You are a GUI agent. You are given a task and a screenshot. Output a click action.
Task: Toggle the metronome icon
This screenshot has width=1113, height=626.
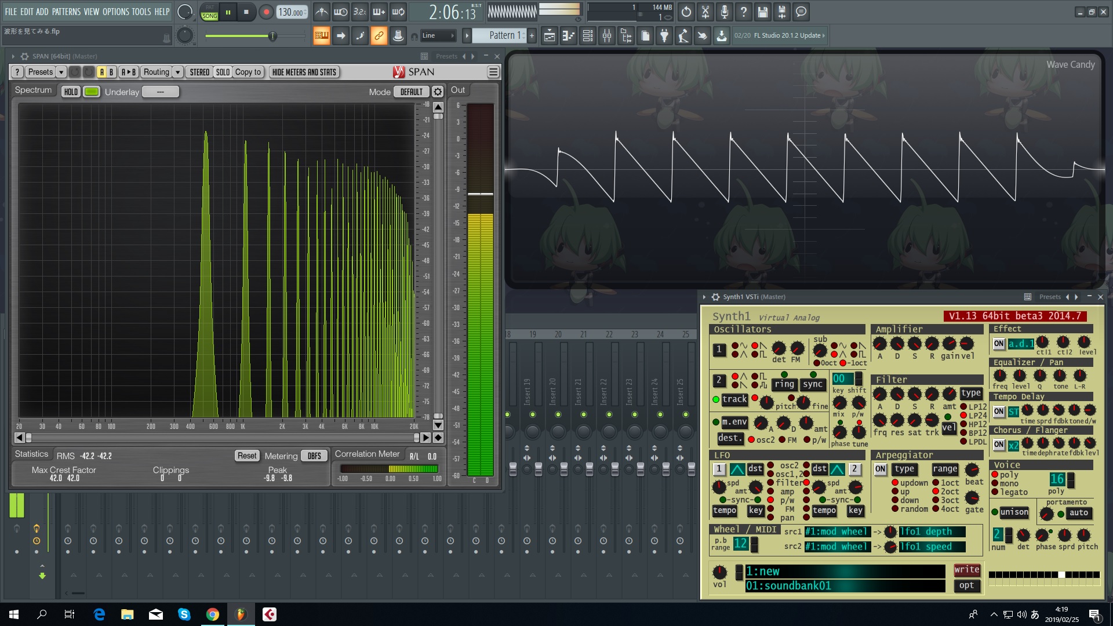click(322, 12)
